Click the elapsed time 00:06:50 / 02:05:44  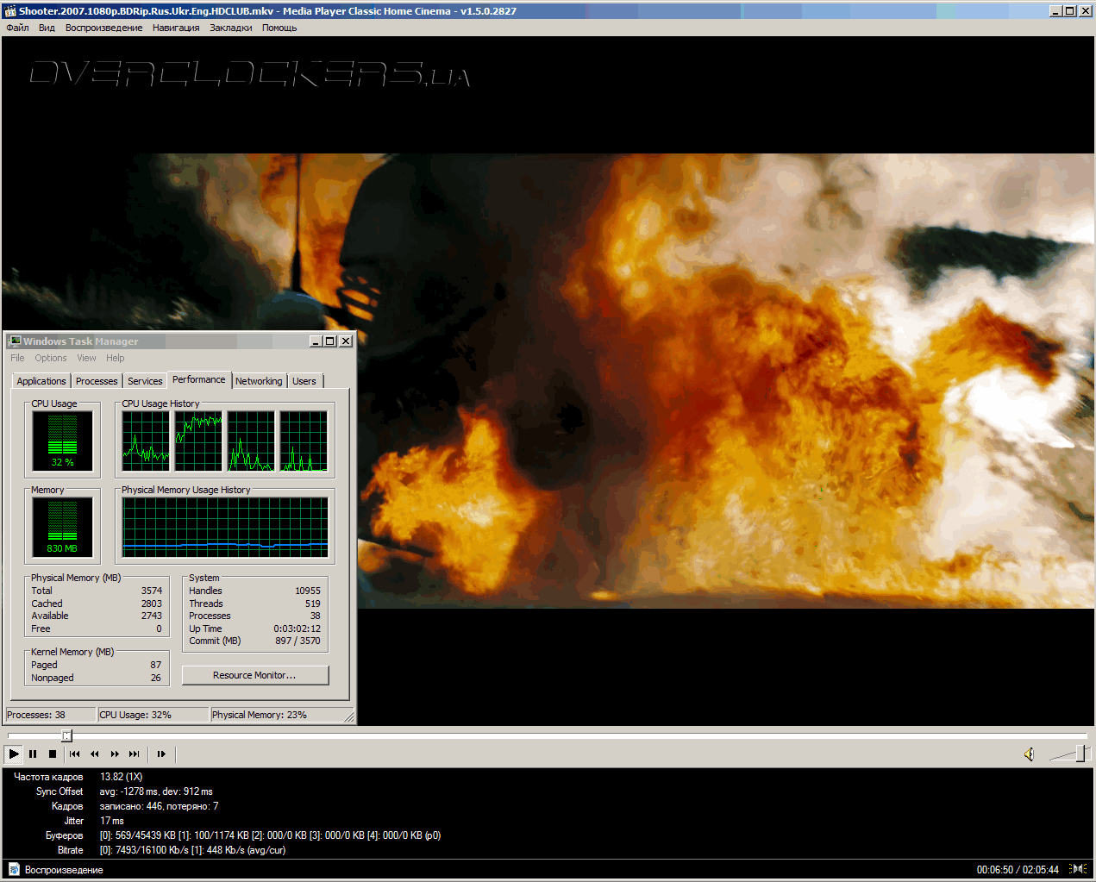click(1018, 870)
